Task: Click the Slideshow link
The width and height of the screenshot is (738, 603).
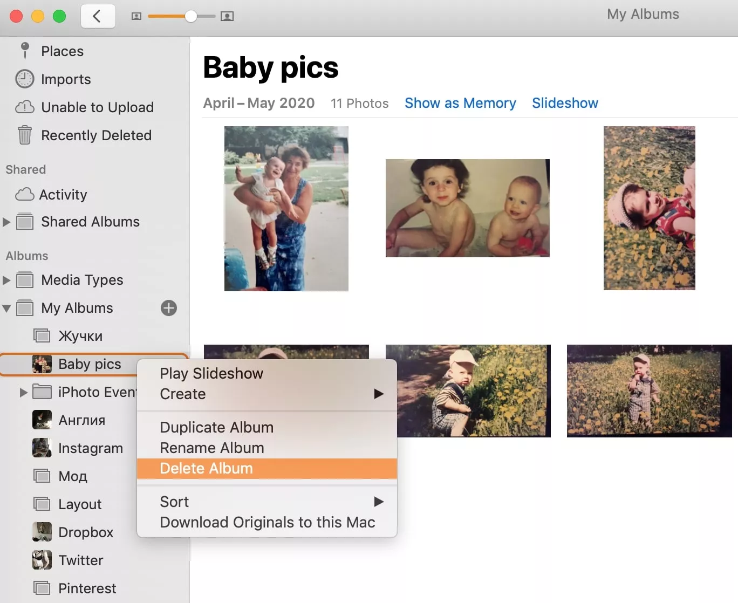Action: coord(565,103)
